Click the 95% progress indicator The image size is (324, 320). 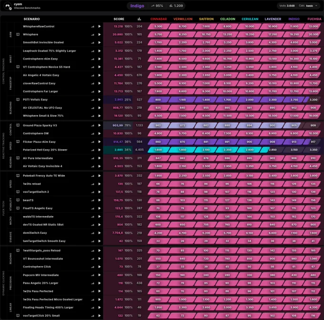click(157, 6)
